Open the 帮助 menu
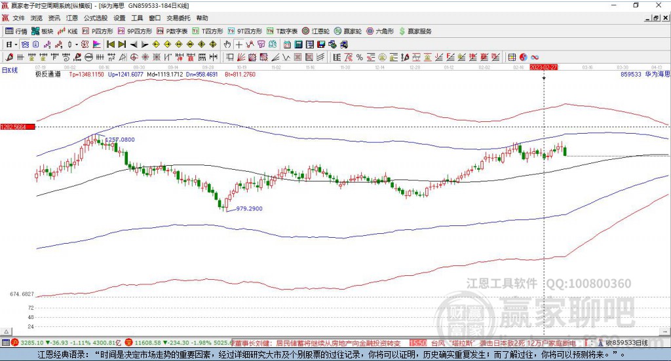The width and height of the screenshot is (671, 361). [x=202, y=18]
